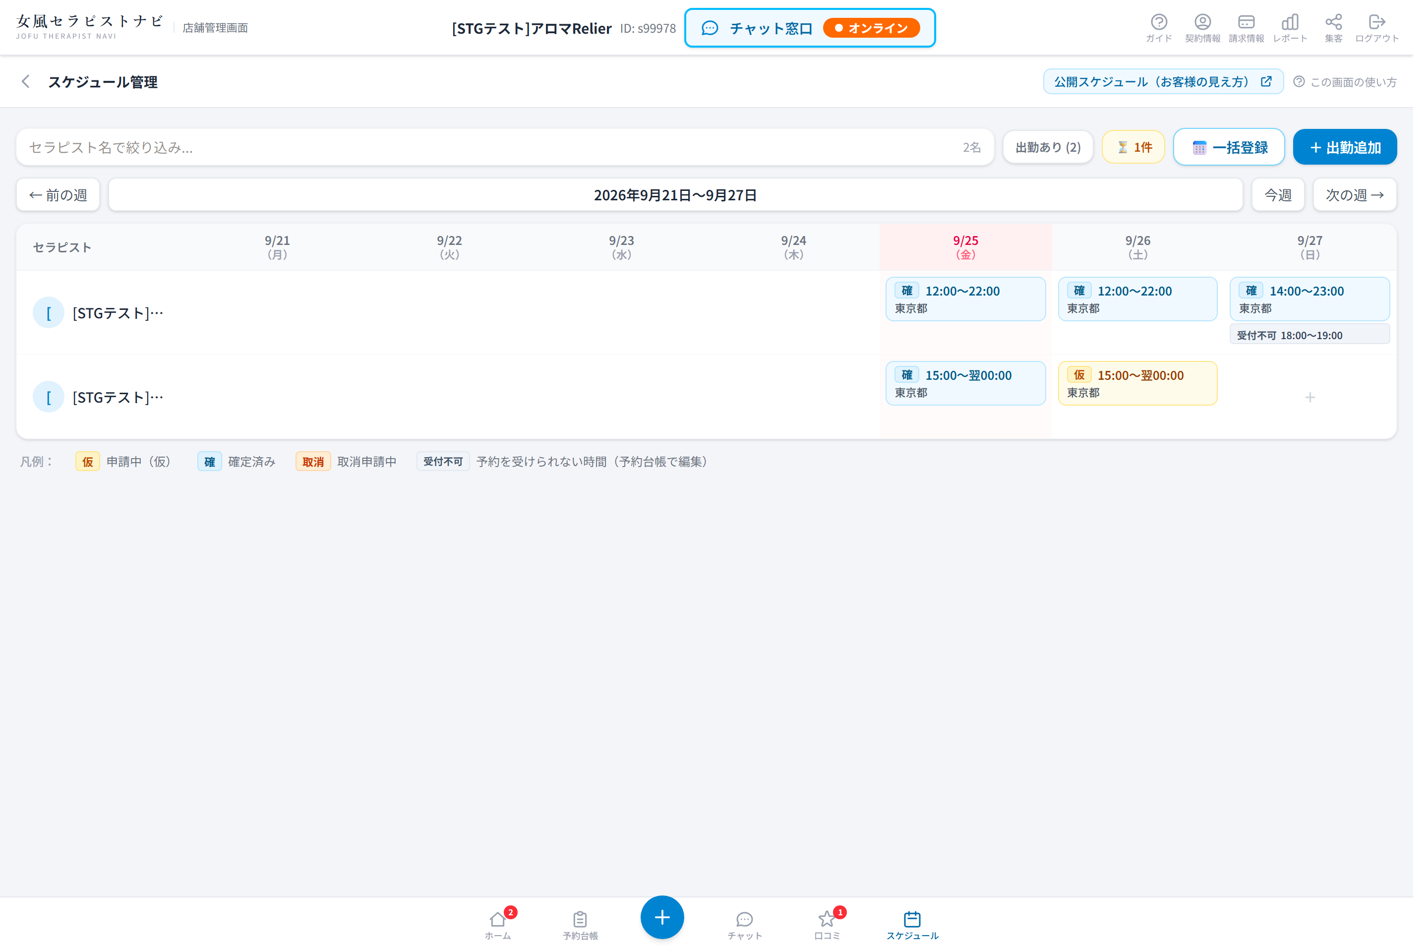Viewport: 1428px width, 952px height.
Task: Open 公開スケジュール（お客様の見え方） link
Action: point(1175,82)
